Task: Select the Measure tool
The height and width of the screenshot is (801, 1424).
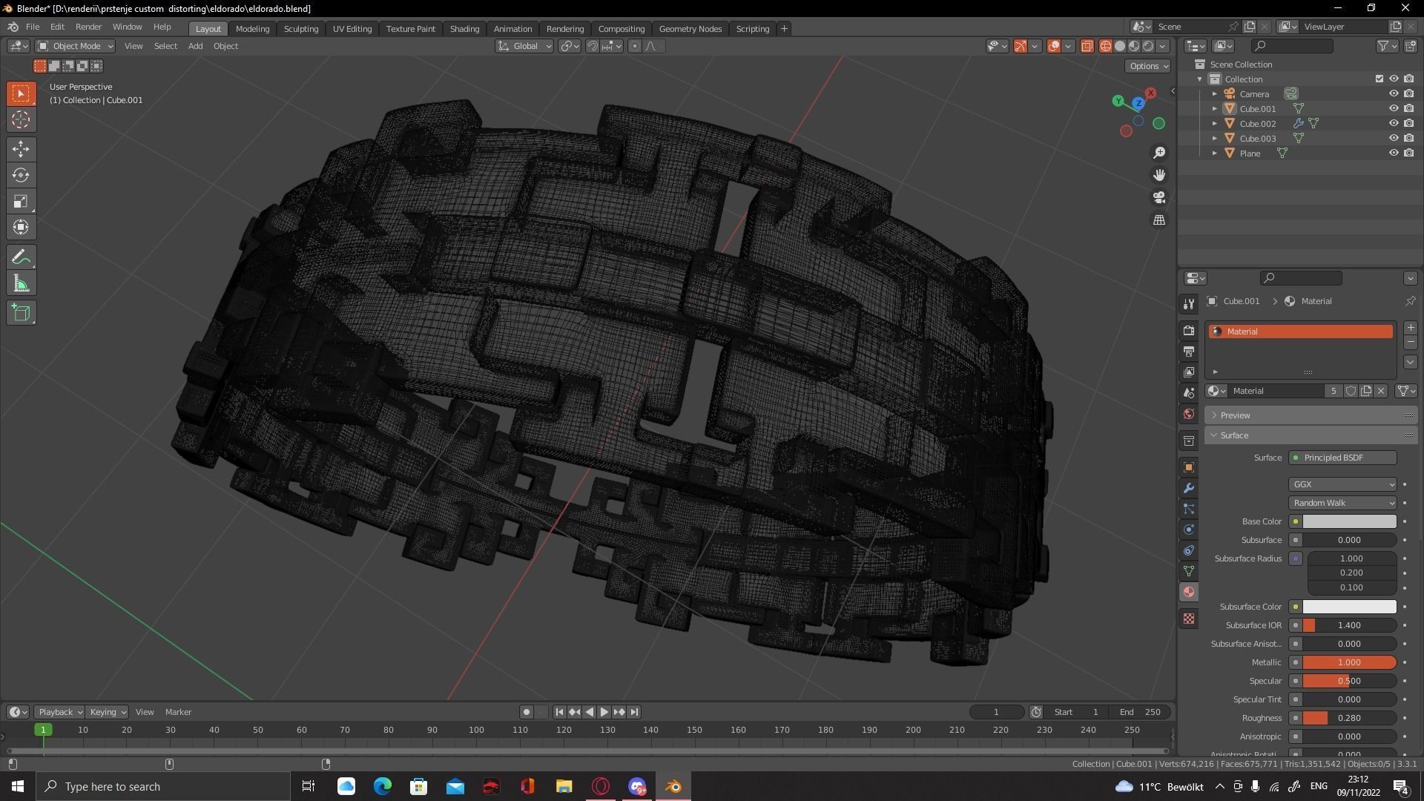Action: point(21,284)
